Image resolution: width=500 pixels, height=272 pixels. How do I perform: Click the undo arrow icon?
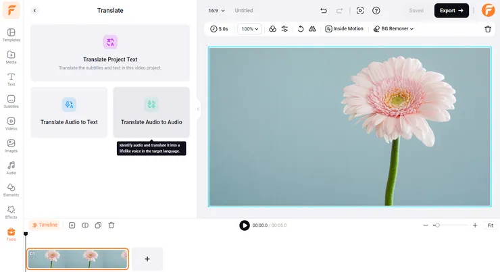click(x=324, y=11)
